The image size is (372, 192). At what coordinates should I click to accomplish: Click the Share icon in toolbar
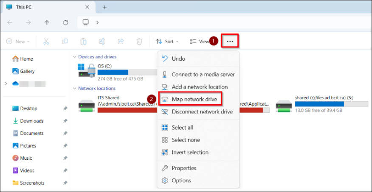(121, 42)
